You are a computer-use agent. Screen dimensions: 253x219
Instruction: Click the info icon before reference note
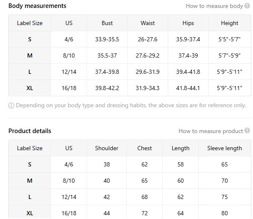tap(11, 106)
